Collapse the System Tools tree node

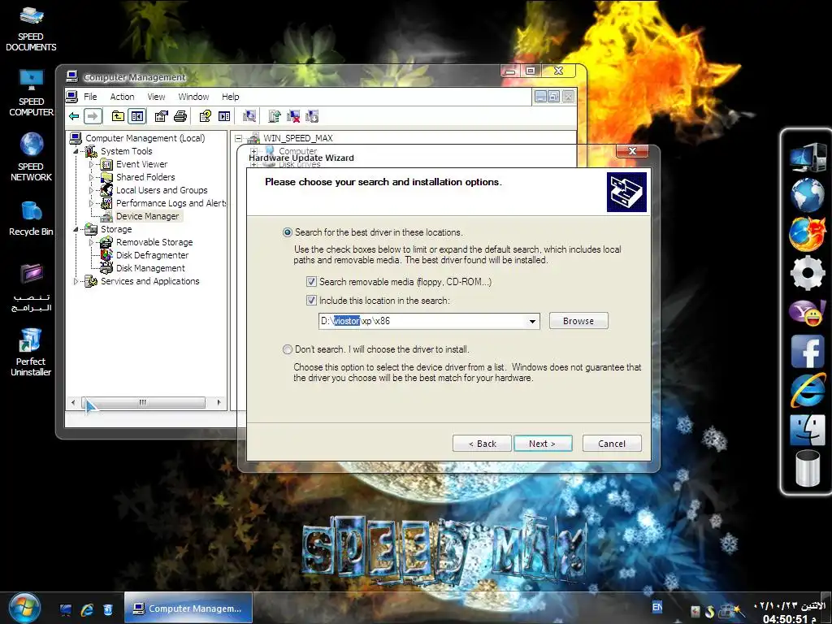tap(76, 151)
